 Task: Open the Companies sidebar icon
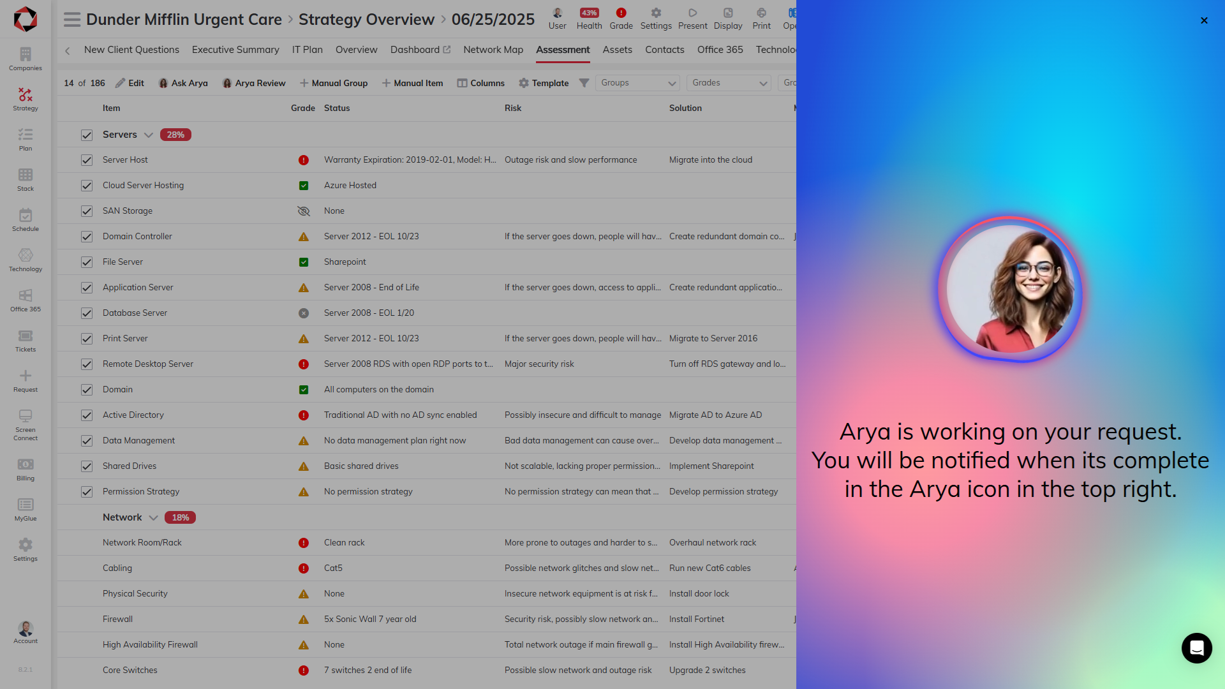point(26,59)
